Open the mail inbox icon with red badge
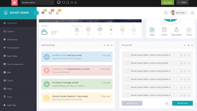The width and height of the screenshot is (197, 111). 50,13
